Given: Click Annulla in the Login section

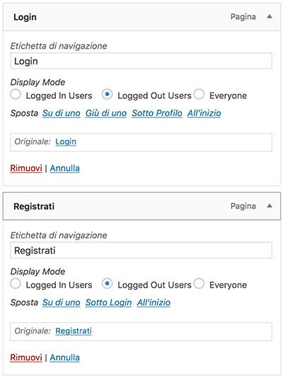Looking at the screenshot, I should [64, 168].
